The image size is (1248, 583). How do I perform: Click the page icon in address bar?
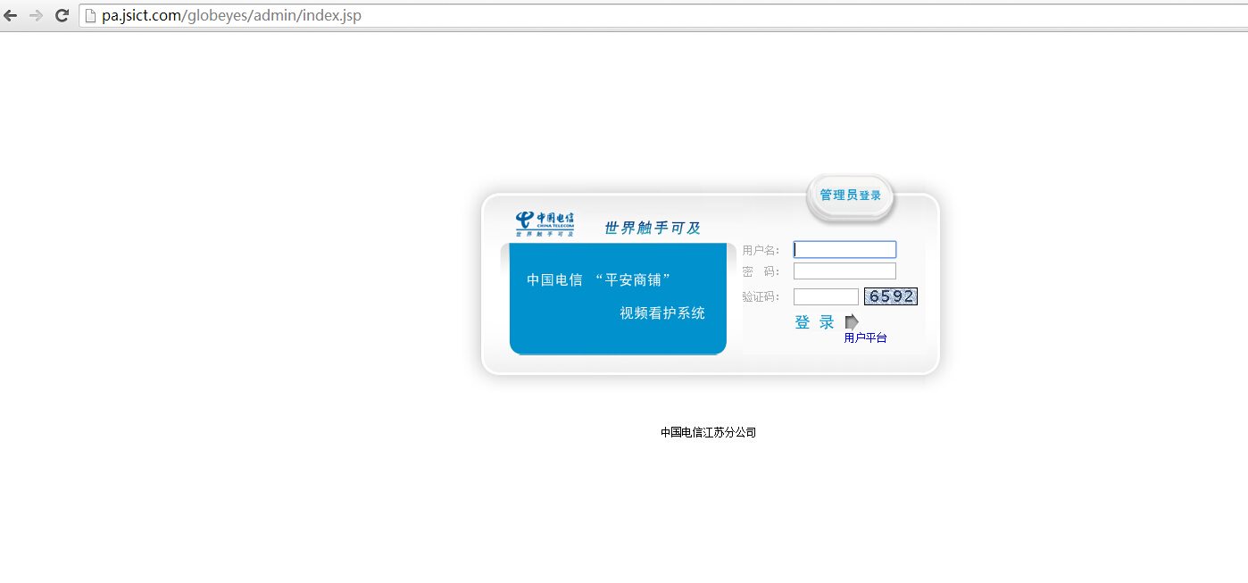89,15
